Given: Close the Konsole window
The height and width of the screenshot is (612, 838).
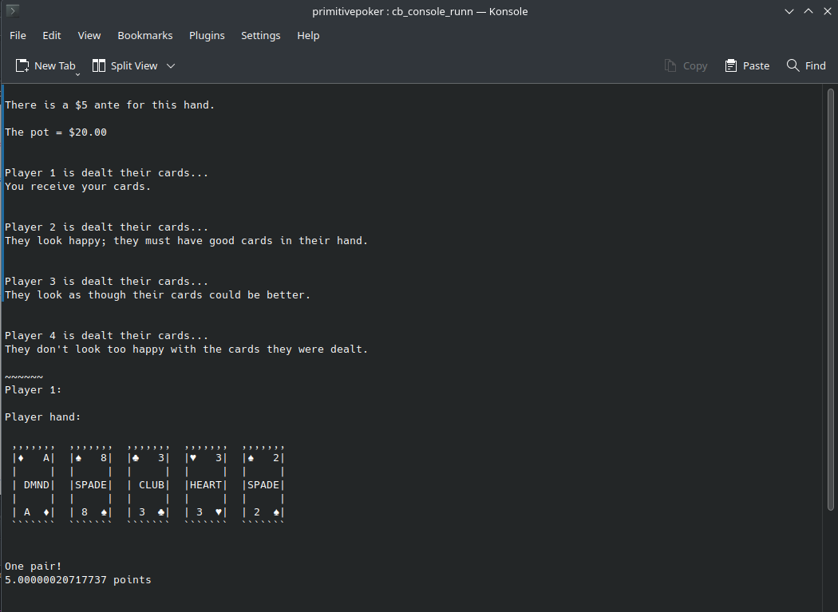Looking at the screenshot, I should tap(828, 11).
